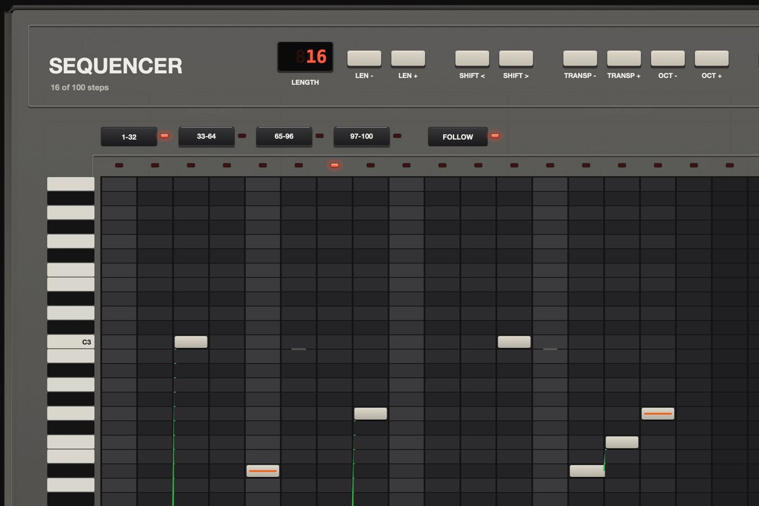This screenshot has height=506, width=759.
Task: Switch to the 97-100 step page
Action: click(x=361, y=137)
